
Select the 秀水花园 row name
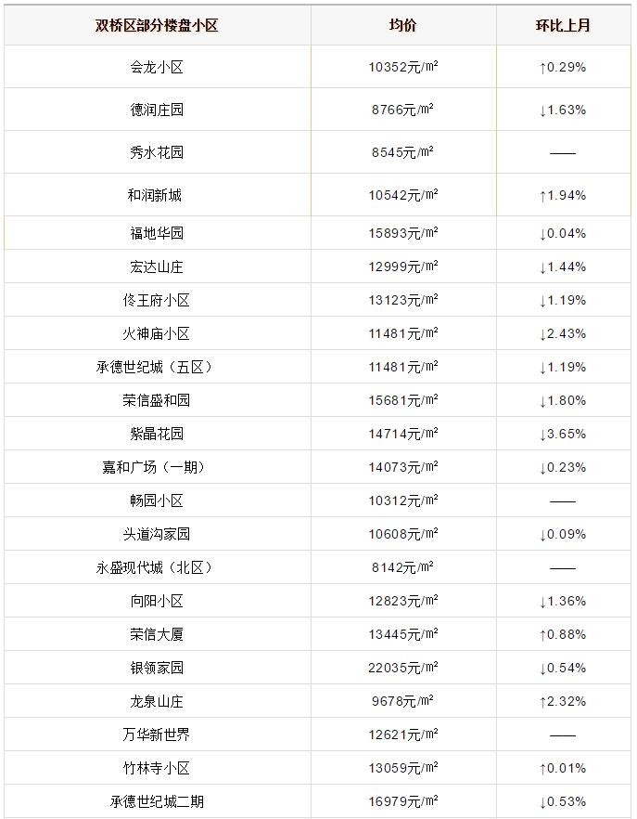157,152
